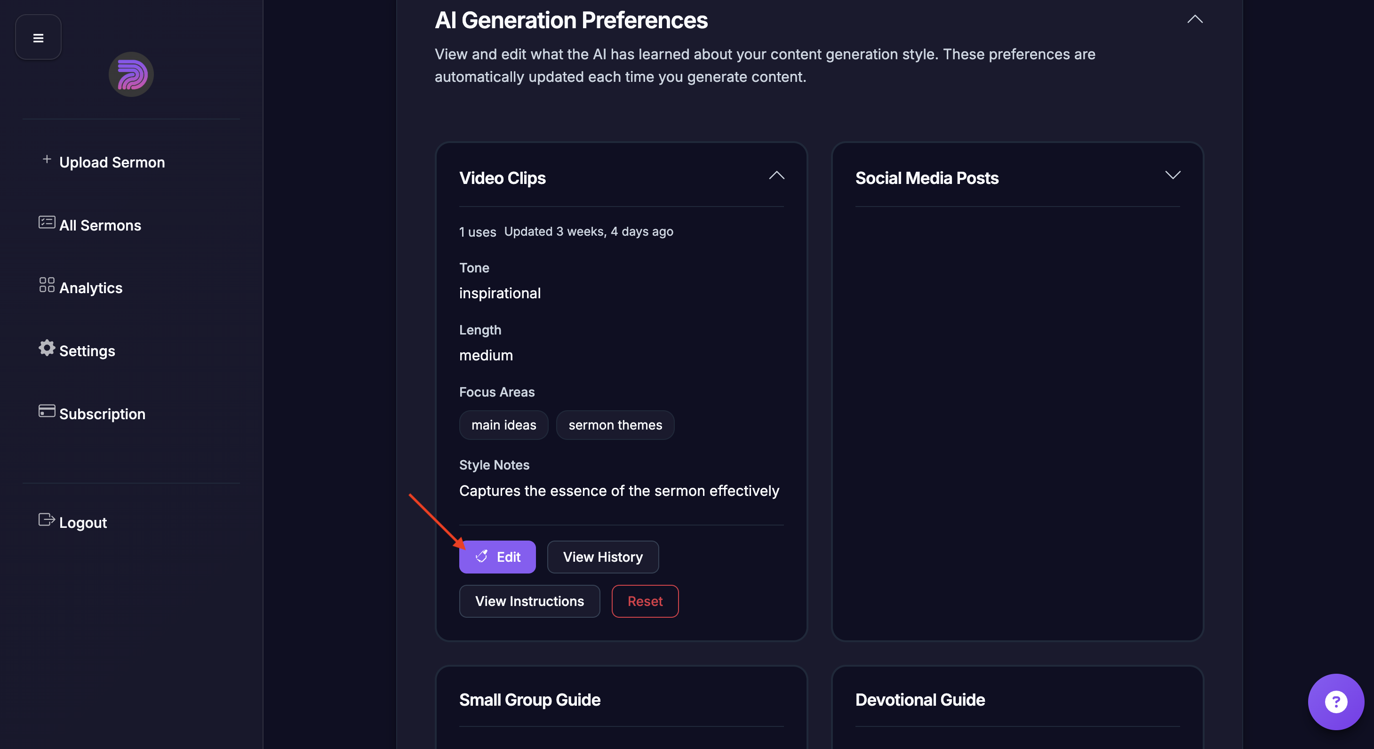Open Subscription from the sidebar

click(x=102, y=414)
